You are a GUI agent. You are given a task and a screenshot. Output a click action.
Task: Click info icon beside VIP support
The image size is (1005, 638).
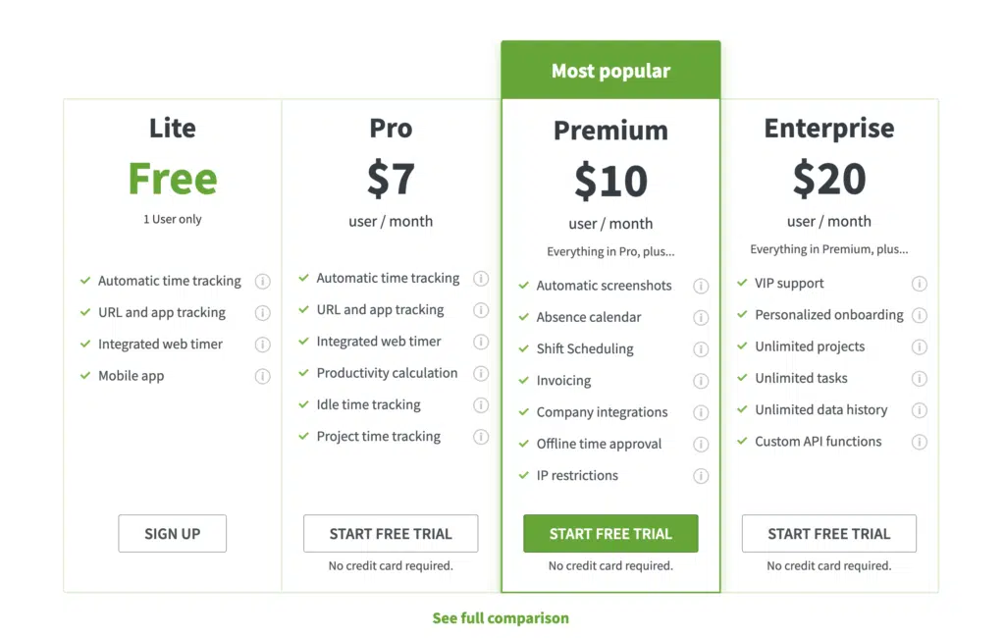click(x=919, y=284)
